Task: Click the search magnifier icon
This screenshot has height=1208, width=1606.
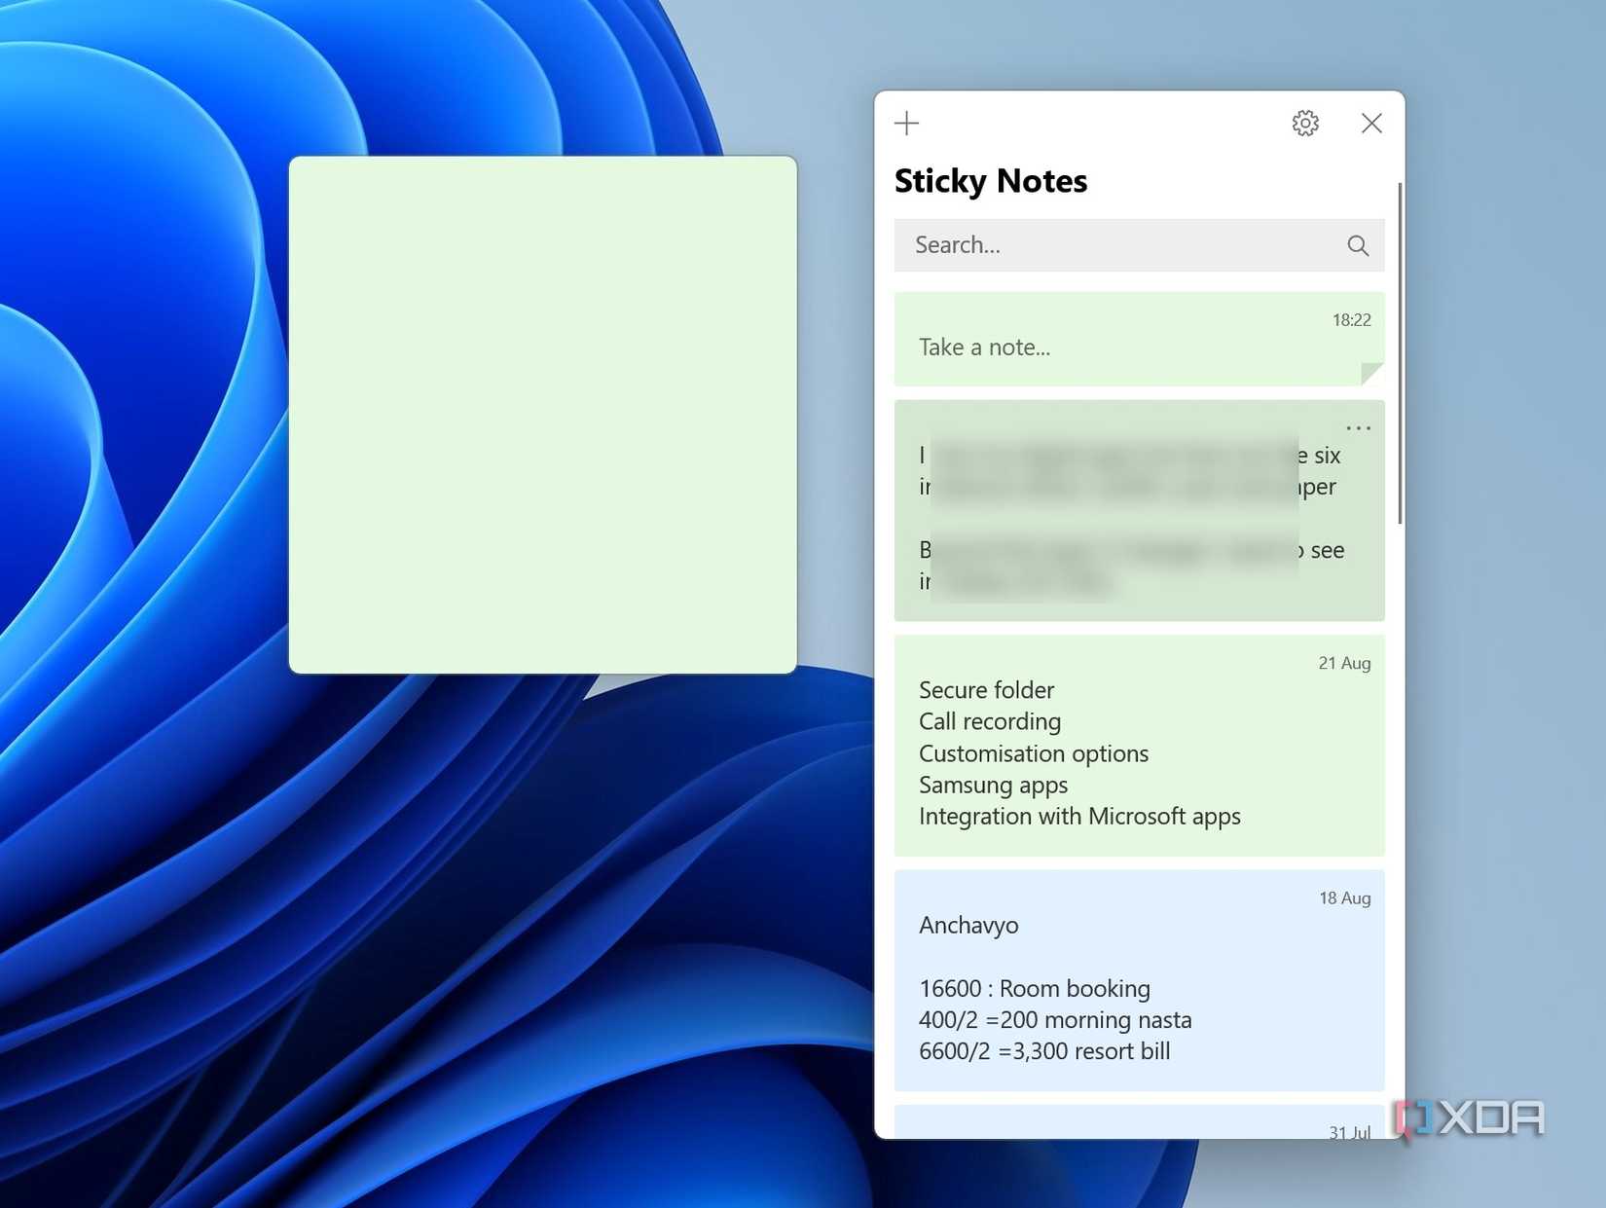Action: pyautogui.click(x=1358, y=245)
